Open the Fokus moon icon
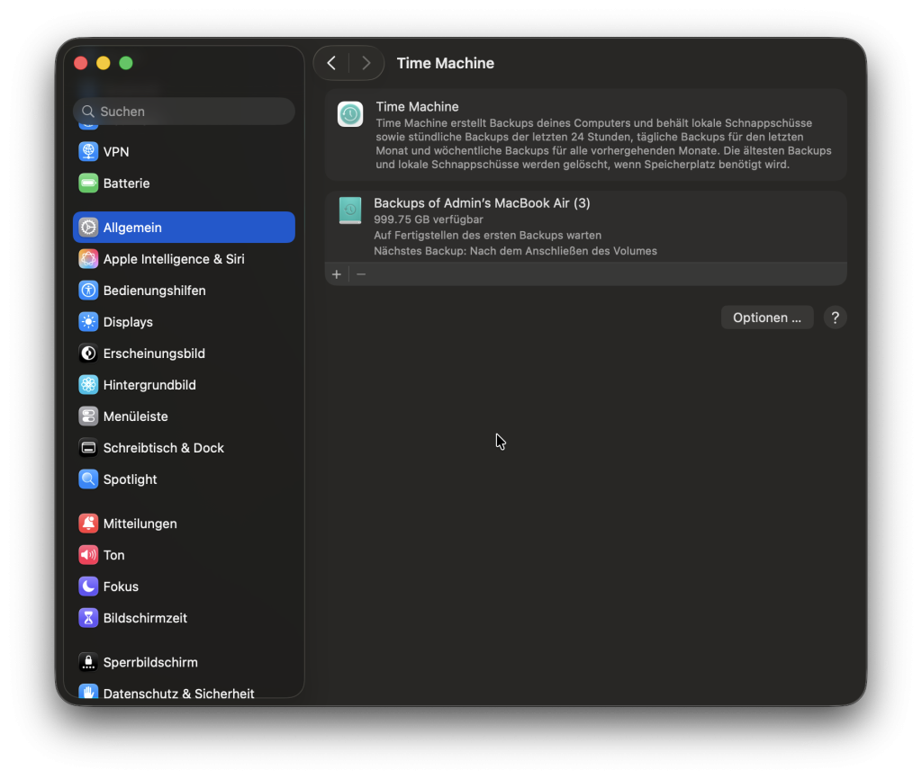The width and height of the screenshot is (922, 779). tap(88, 586)
